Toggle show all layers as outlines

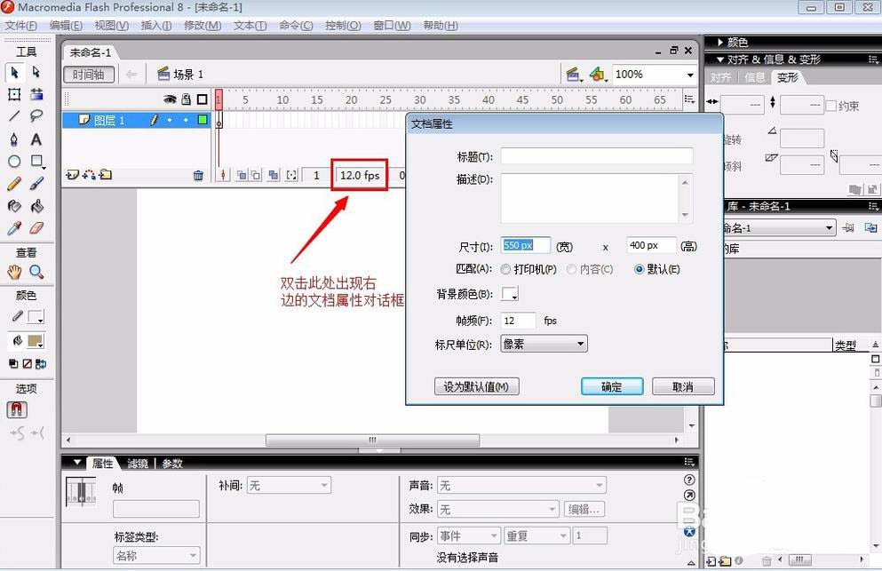tap(203, 99)
